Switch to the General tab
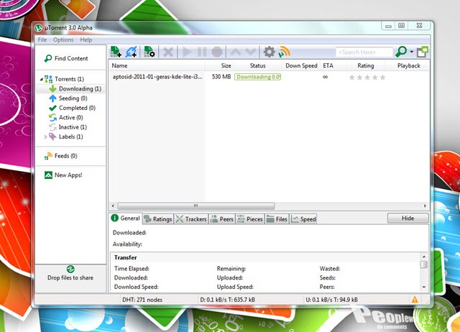This screenshot has height=332, width=460. (x=126, y=218)
